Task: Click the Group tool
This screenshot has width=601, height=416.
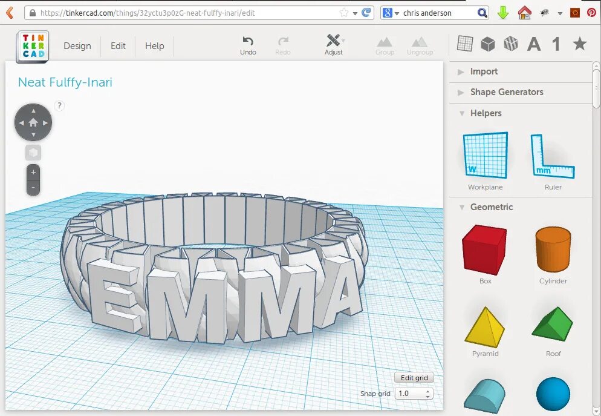Action: click(385, 46)
